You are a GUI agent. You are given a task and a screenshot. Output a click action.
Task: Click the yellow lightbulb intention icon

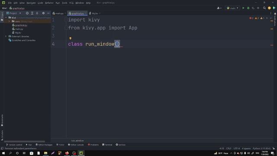(70, 39)
